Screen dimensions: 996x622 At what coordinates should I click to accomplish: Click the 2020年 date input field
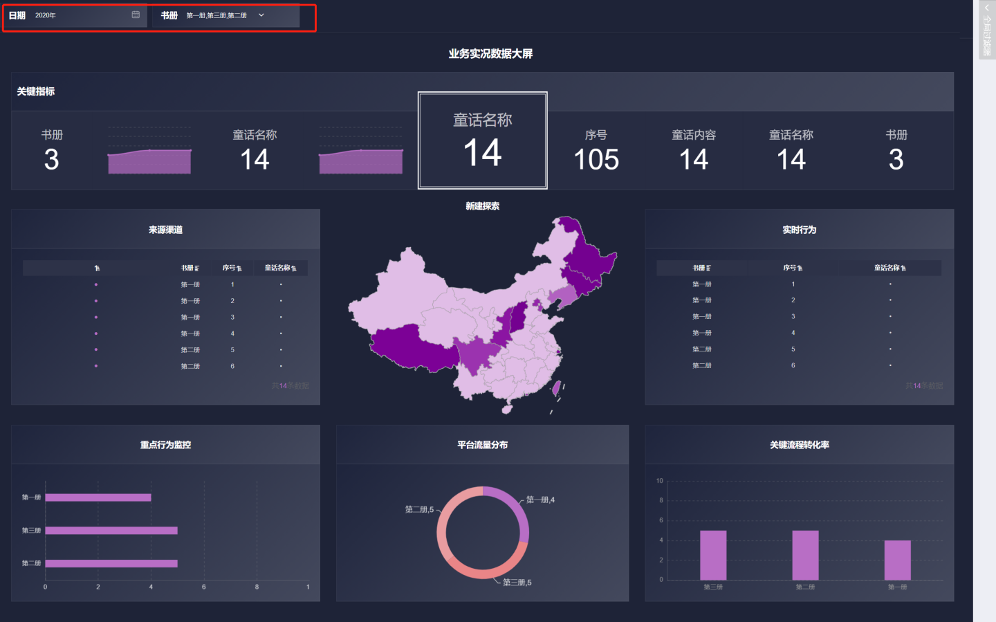click(x=76, y=15)
